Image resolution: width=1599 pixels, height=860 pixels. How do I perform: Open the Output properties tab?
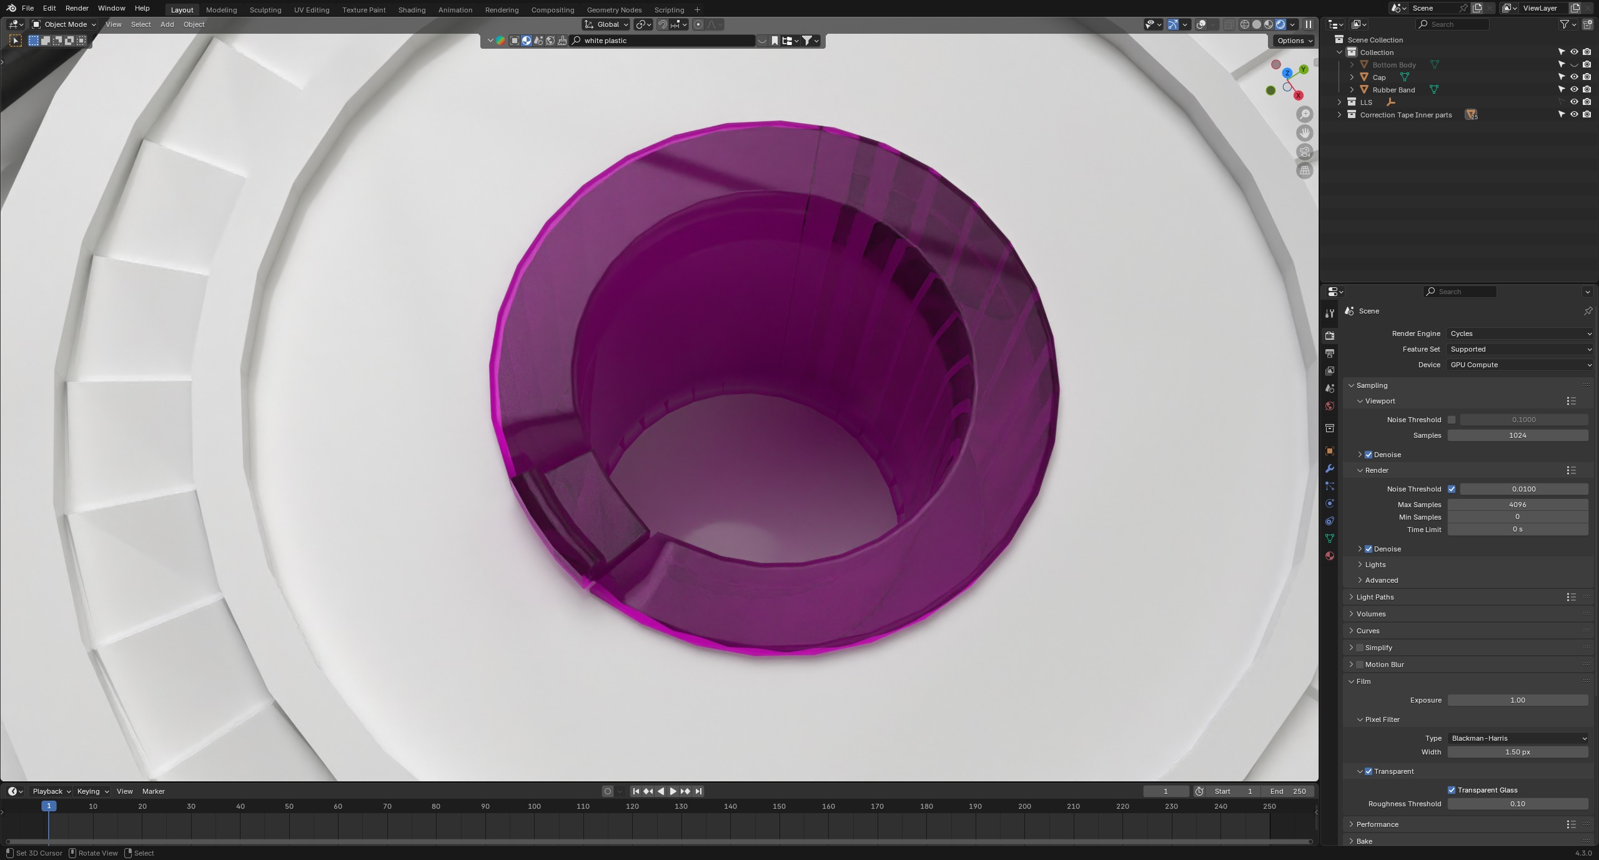click(x=1330, y=353)
